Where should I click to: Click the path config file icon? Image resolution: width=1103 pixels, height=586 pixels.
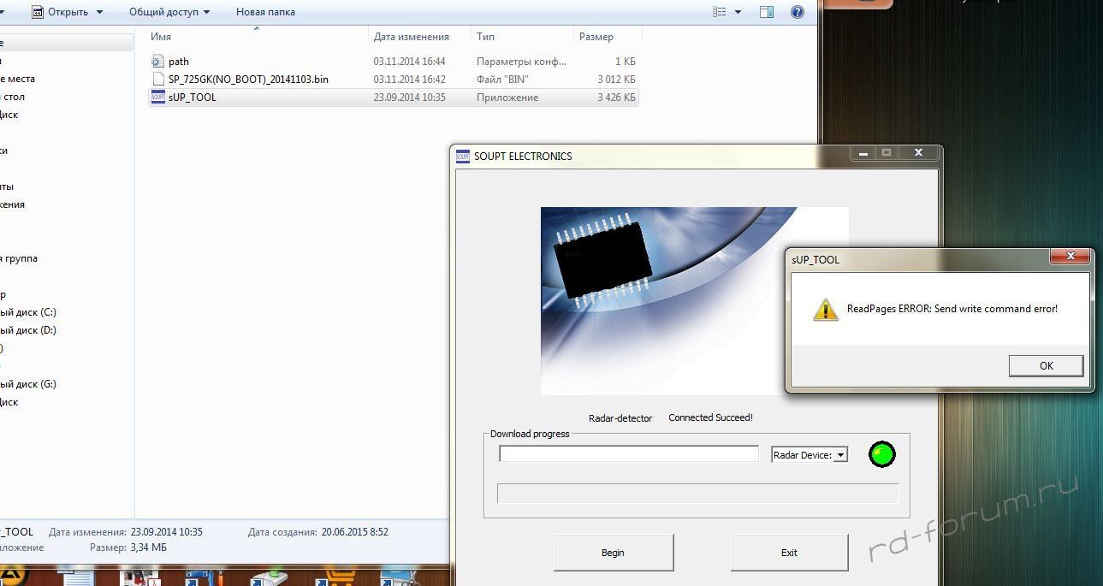pyautogui.click(x=157, y=62)
